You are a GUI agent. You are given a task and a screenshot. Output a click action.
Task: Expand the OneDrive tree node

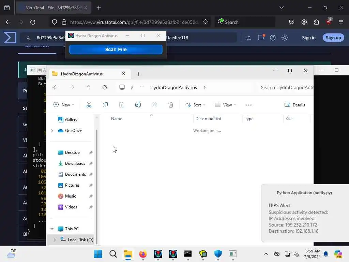point(52,131)
